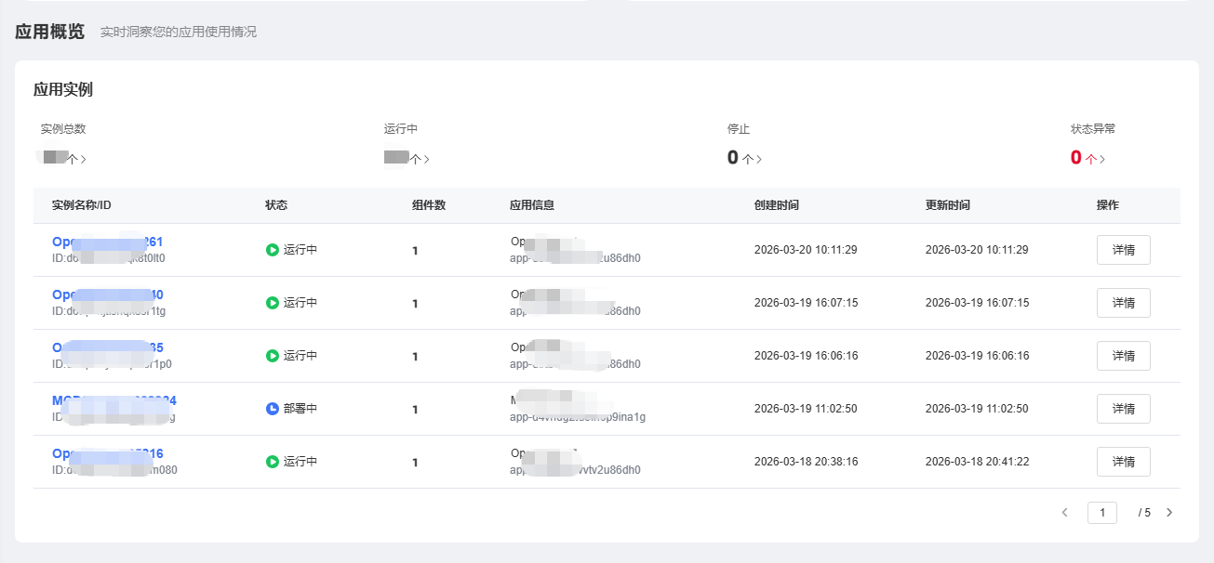Click green running status icon in first row
The image size is (1214, 563).
click(273, 250)
